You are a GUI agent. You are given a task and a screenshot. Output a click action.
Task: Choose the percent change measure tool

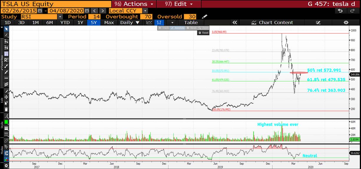[6, 41]
